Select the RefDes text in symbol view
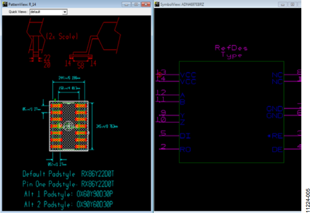 click(x=231, y=48)
